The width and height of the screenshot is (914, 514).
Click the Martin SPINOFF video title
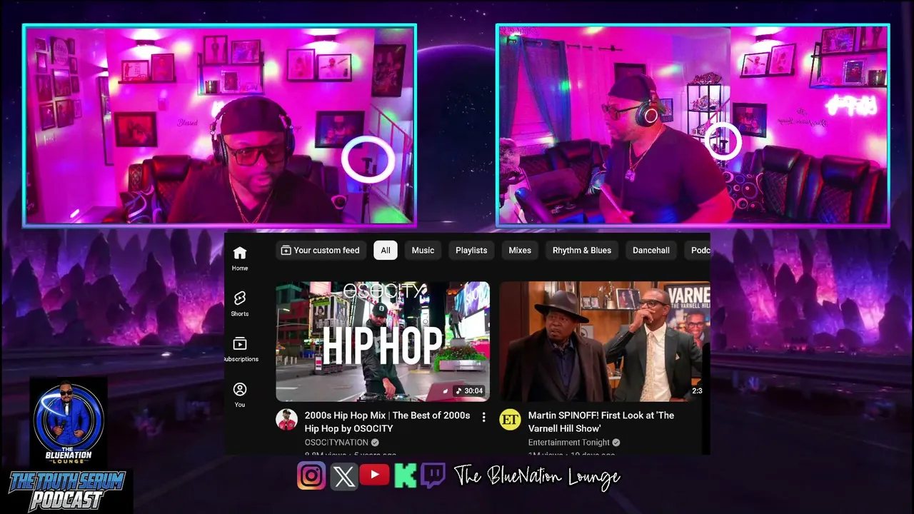601,422
